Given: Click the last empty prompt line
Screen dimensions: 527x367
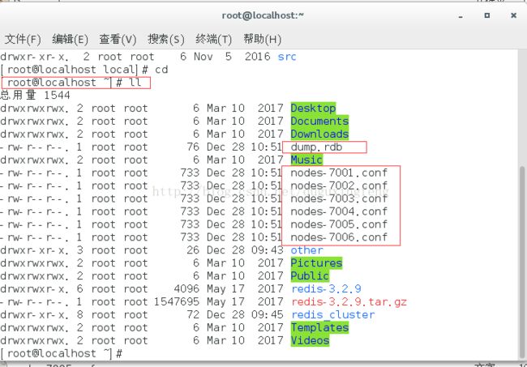Looking at the screenshot, I should [x=62, y=353].
